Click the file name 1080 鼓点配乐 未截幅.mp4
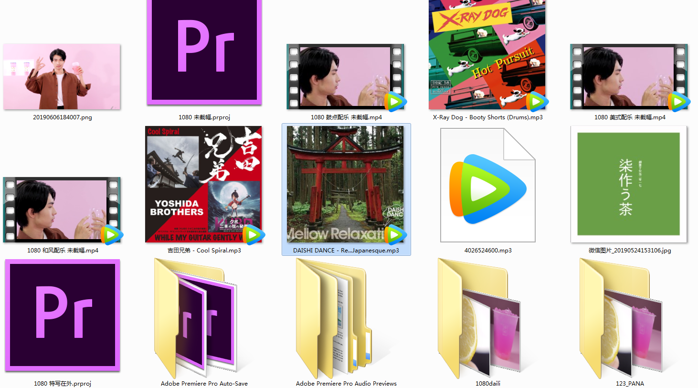698x388 pixels. [x=346, y=117]
